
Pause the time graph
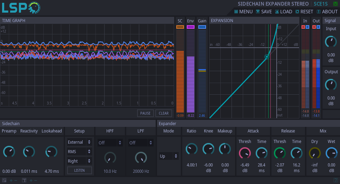point(145,113)
